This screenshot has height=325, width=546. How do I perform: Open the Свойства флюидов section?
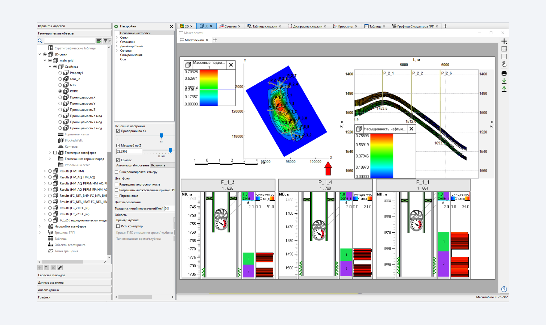pyautogui.click(x=74, y=275)
